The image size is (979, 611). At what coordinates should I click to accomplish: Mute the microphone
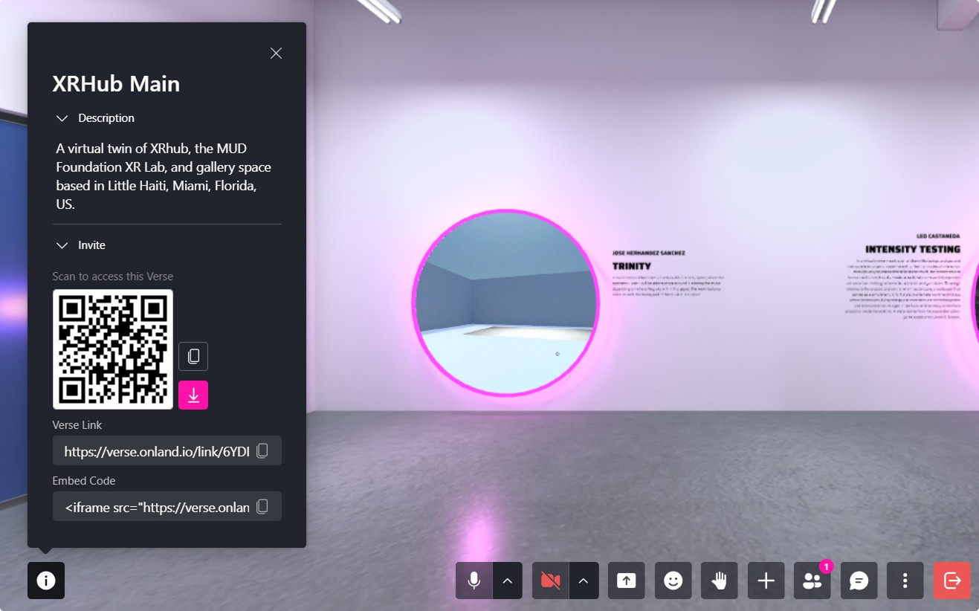tap(474, 581)
